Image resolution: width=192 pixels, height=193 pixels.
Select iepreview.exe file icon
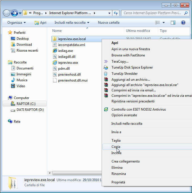[x=55, y=63]
